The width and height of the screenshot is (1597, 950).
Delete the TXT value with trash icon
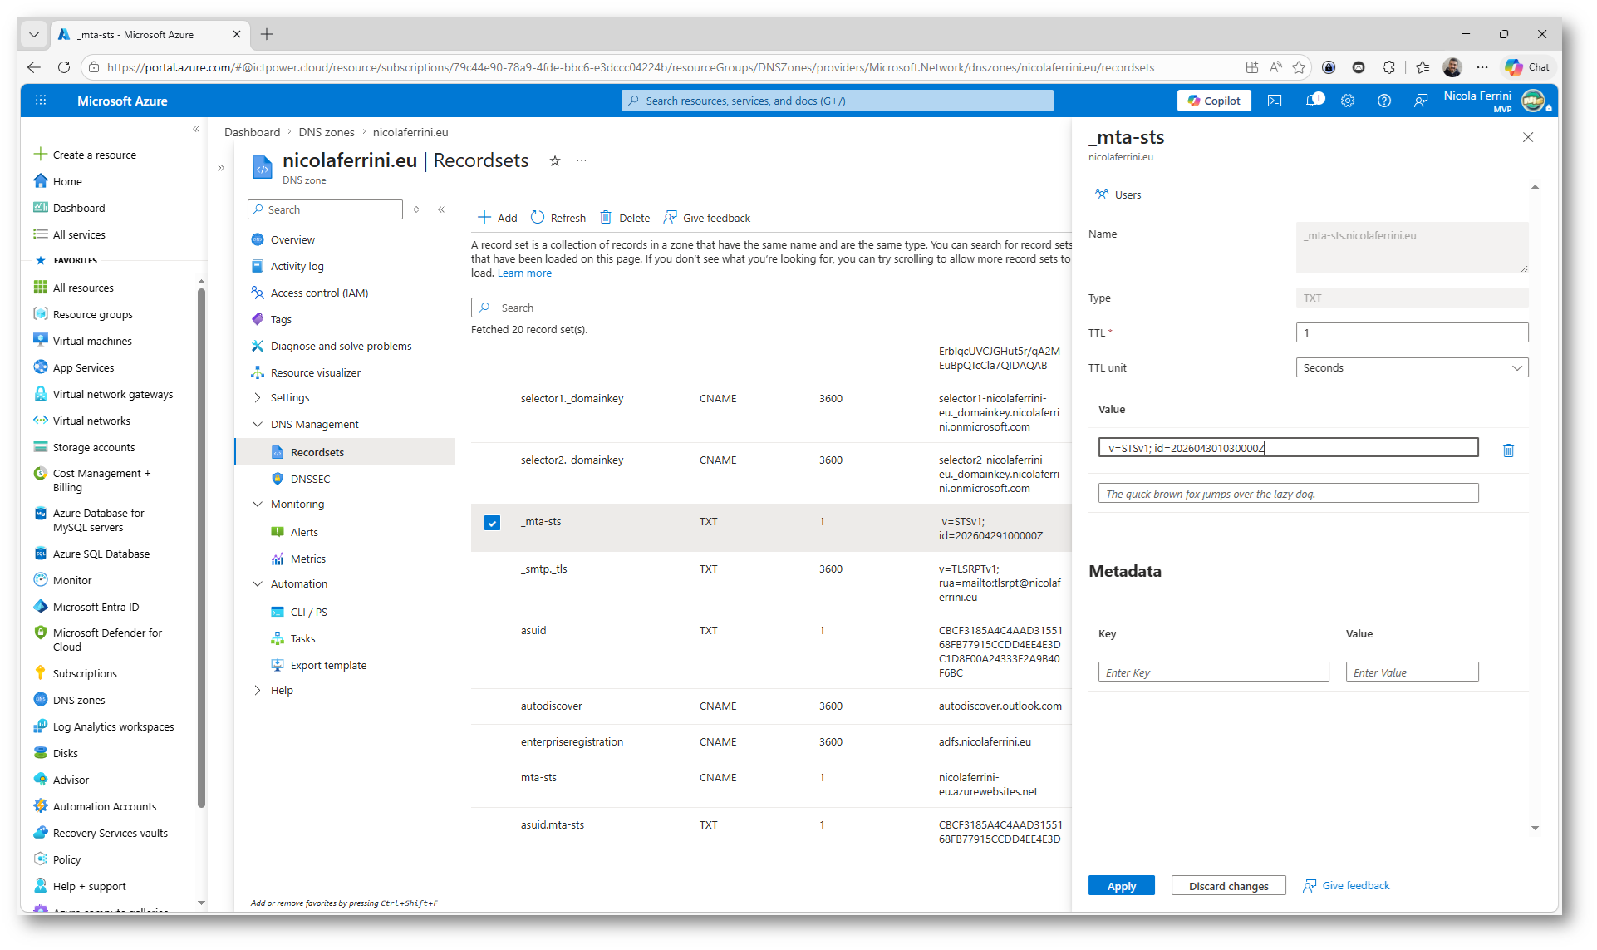(x=1508, y=450)
